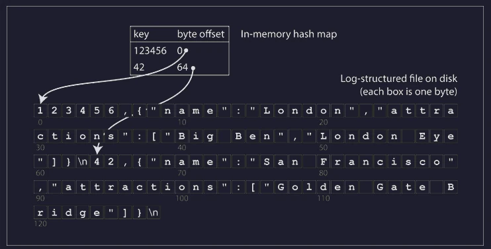Viewport: 491px width, 249px height.
Task: Click the 'In-memory hash map' label
Action: (289, 34)
